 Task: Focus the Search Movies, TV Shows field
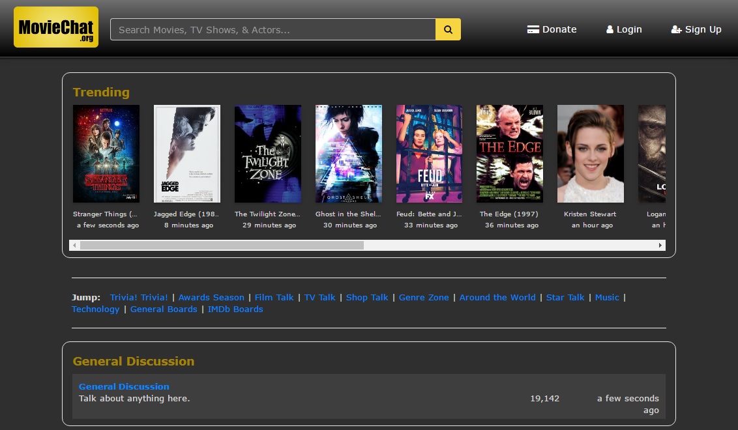273,29
